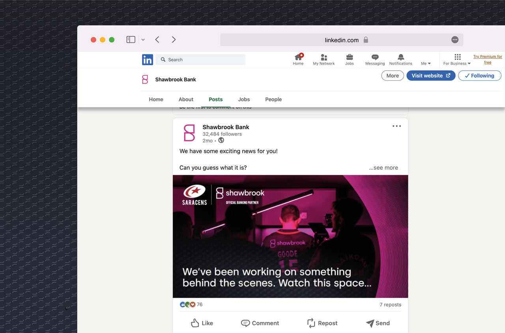Viewport: 505px width, 333px height.
Task: View the 76 reactions on the post
Action: [191, 305]
